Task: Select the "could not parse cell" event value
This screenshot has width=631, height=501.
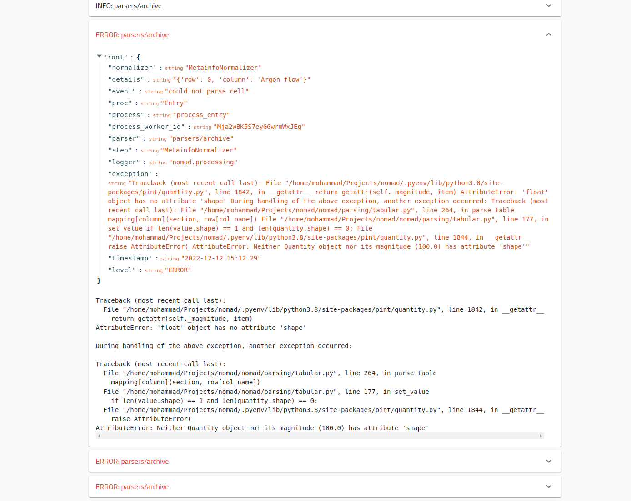Action: 207,91
